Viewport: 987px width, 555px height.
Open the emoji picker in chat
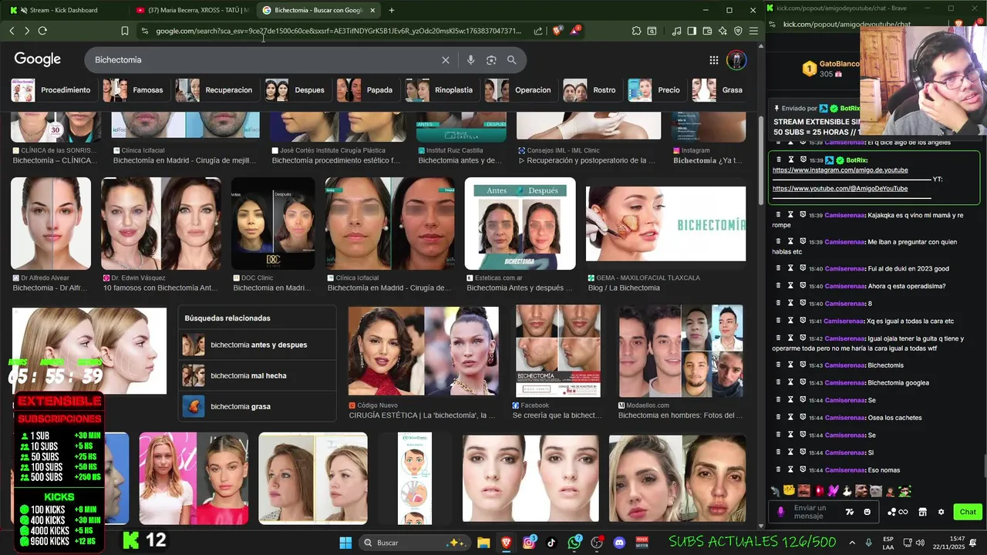click(x=867, y=512)
